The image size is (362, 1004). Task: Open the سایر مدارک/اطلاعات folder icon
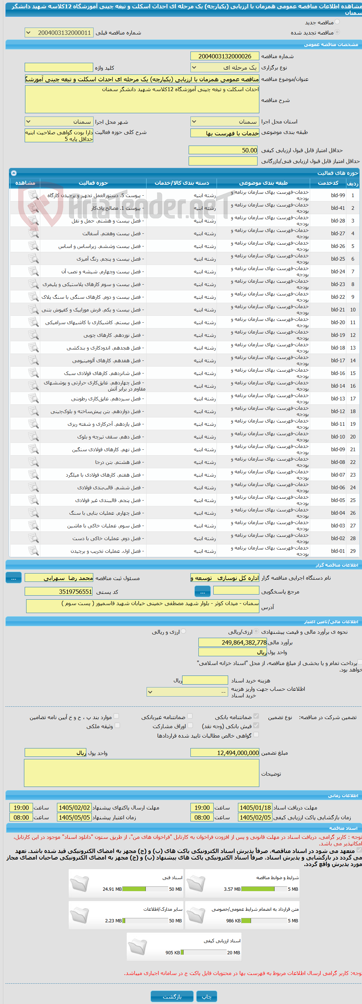pyautogui.click(x=80, y=915)
